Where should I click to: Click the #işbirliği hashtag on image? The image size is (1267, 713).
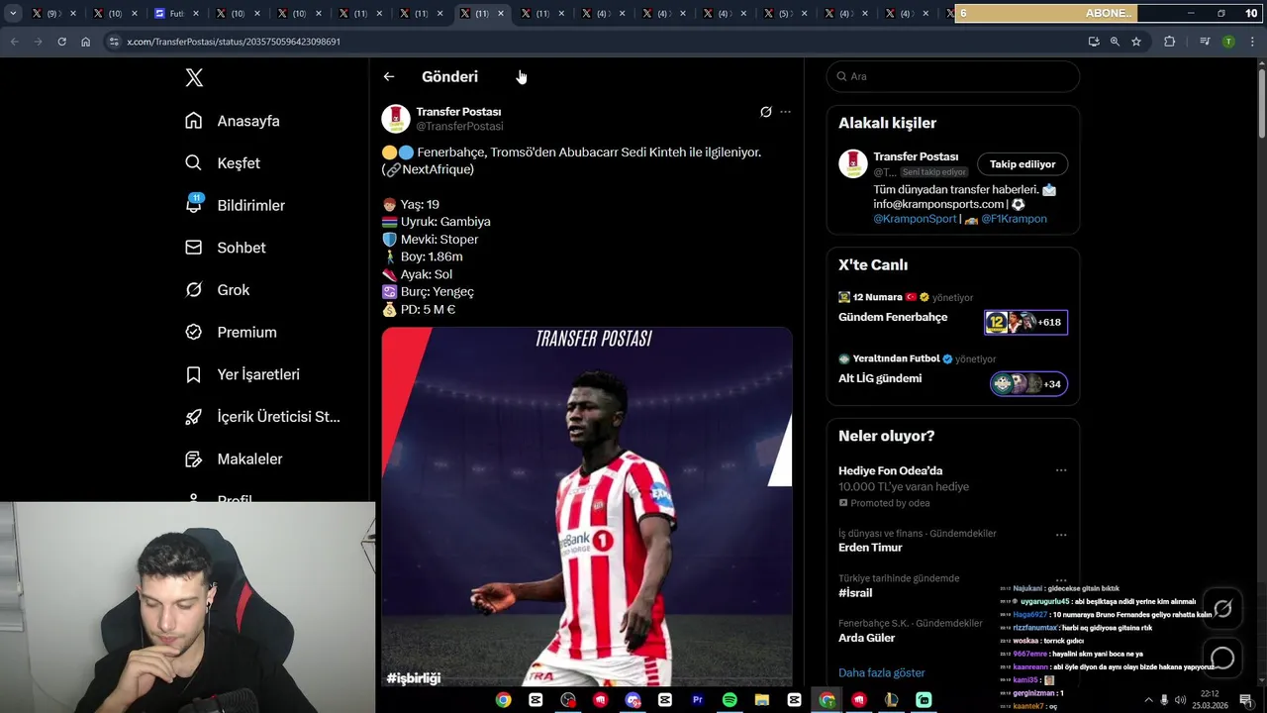point(414,678)
